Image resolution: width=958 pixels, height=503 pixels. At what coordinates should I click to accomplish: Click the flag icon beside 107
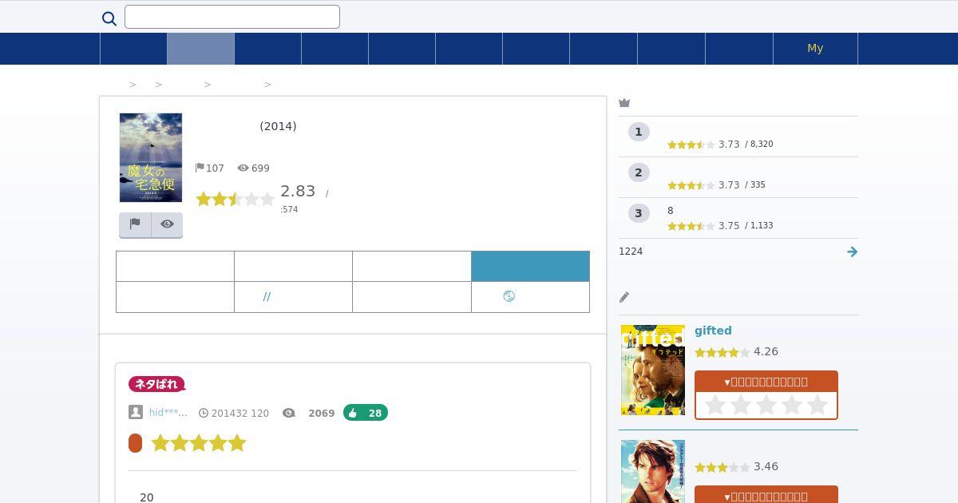click(x=200, y=168)
